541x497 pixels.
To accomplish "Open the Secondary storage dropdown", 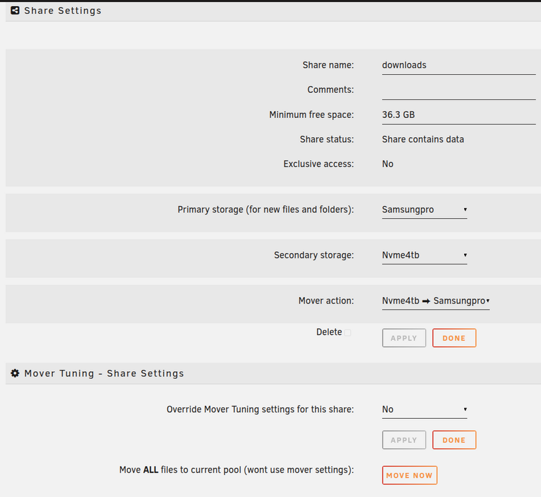I will coord(424,255).
